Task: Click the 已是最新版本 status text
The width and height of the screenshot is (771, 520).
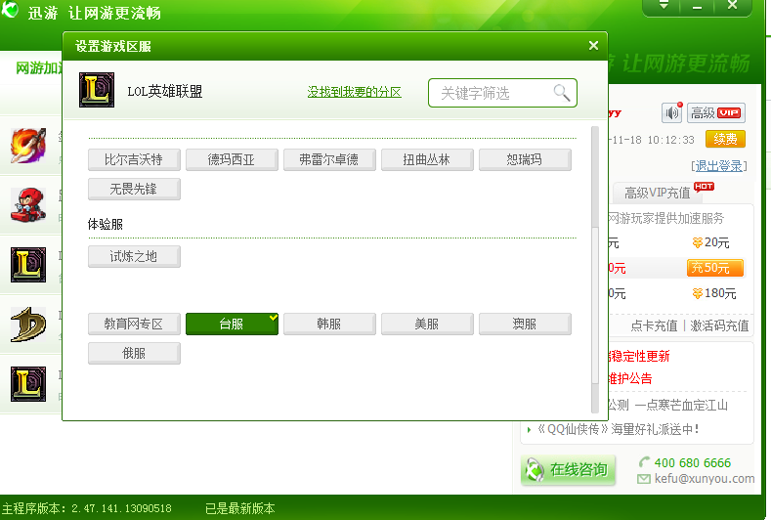Action: 240,508
